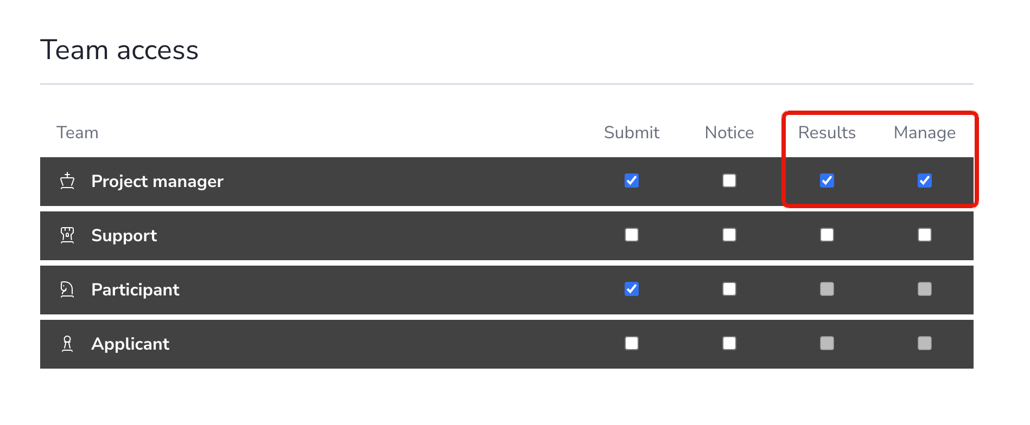The image size is (1030, 425).
Task: Select the Project manager team name
Action: pos(157,182)
